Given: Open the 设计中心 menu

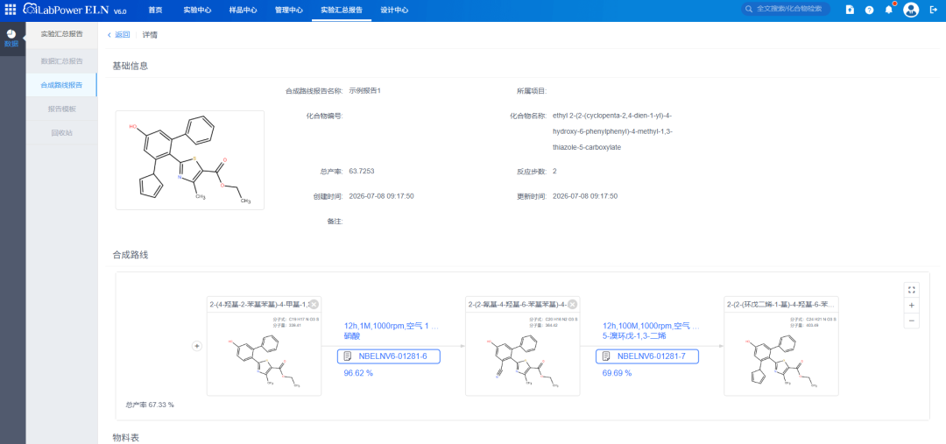Looking at the screenshot, I should point(394,11).
